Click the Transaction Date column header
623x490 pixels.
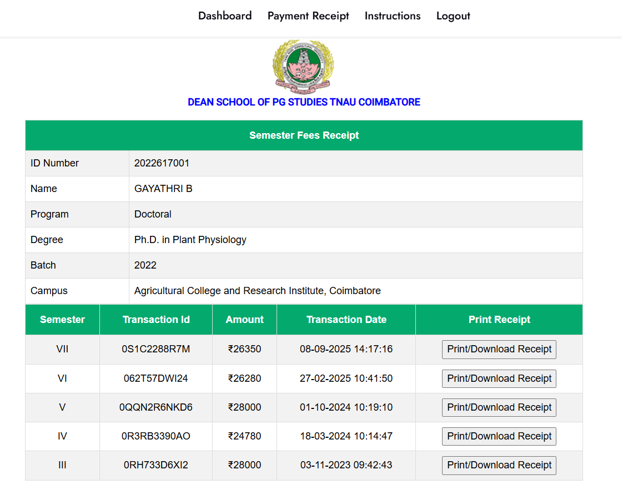coord(346,320)
